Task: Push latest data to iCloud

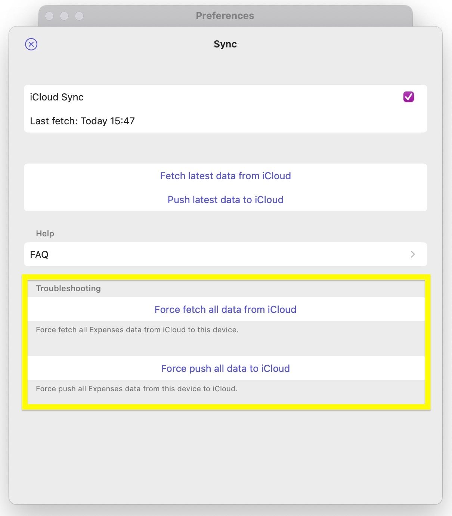Action: click(x=225, y=200)
